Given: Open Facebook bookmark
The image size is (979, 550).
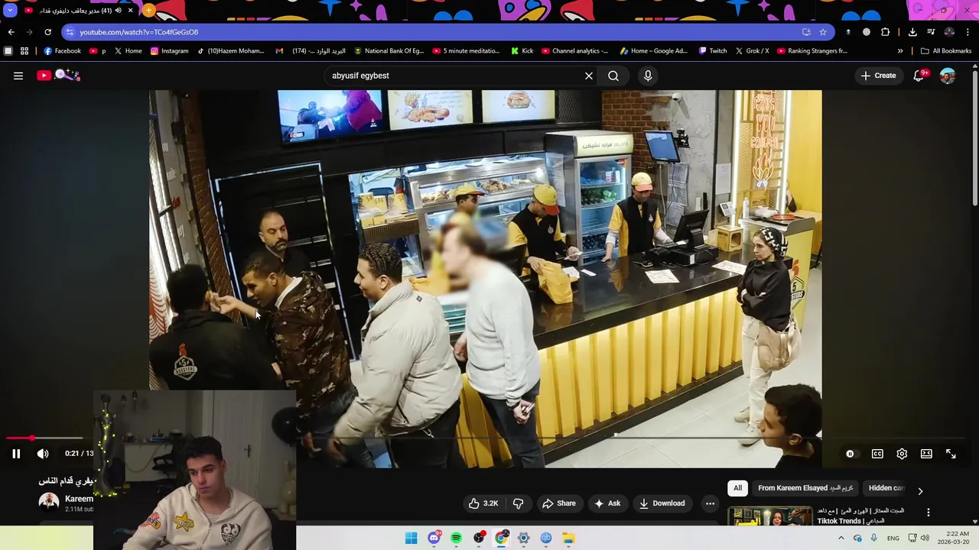Looking at the screenshot, I should tap(62, 51).
